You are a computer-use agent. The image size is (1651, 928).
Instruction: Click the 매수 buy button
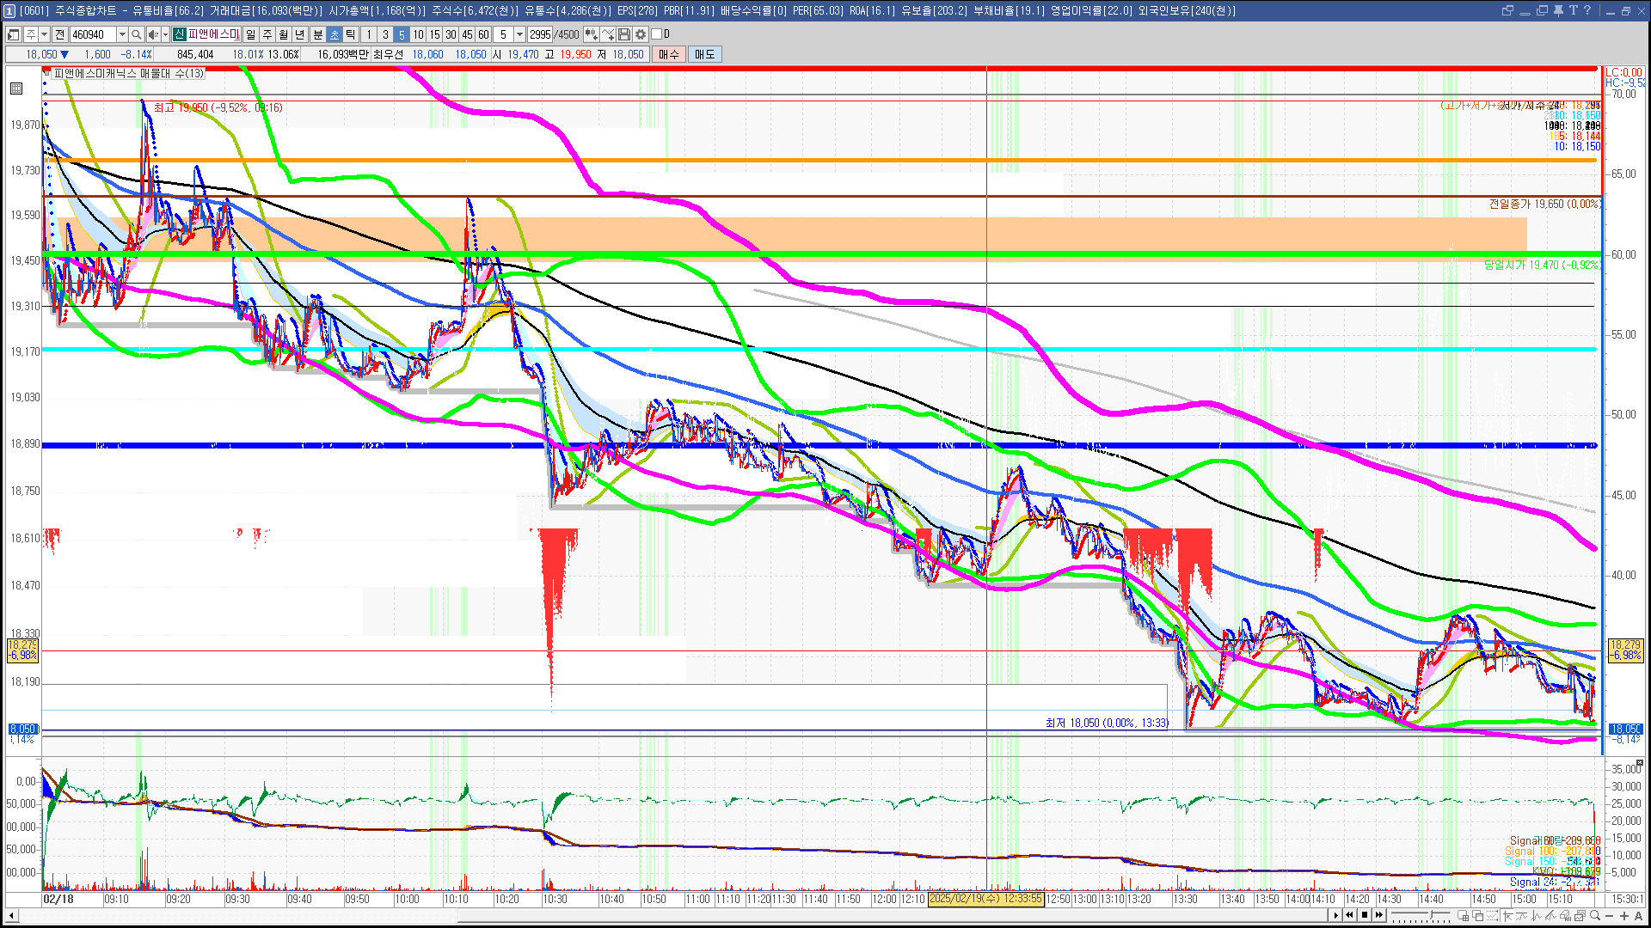[669, 54]
